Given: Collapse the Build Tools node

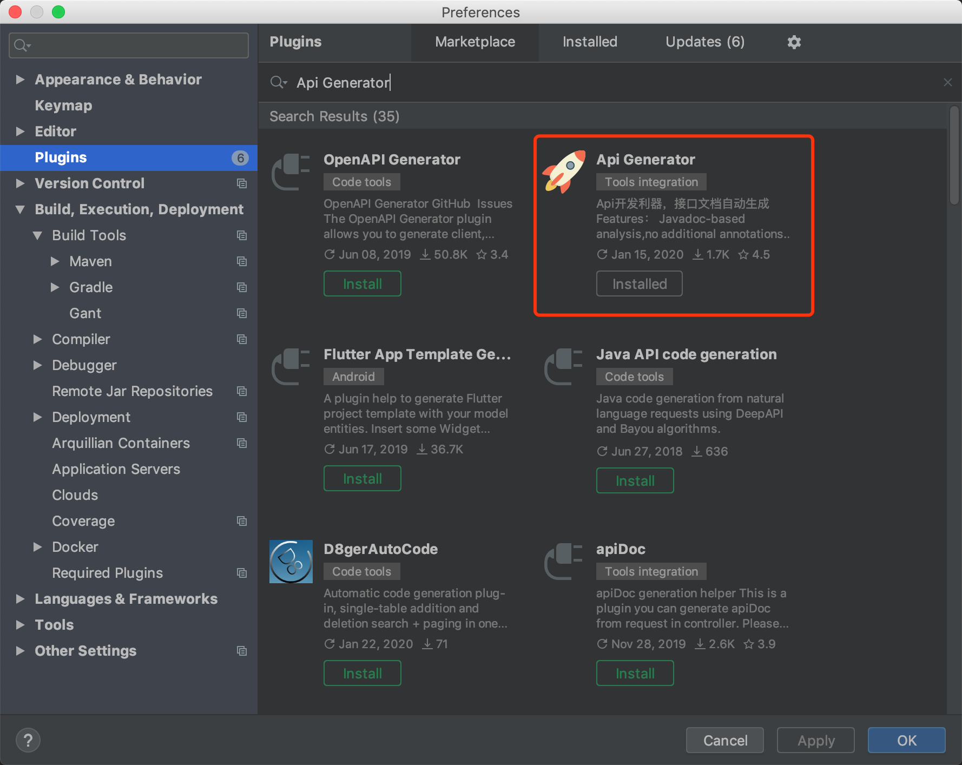Looking at the screenshot, I should [37, 235].
